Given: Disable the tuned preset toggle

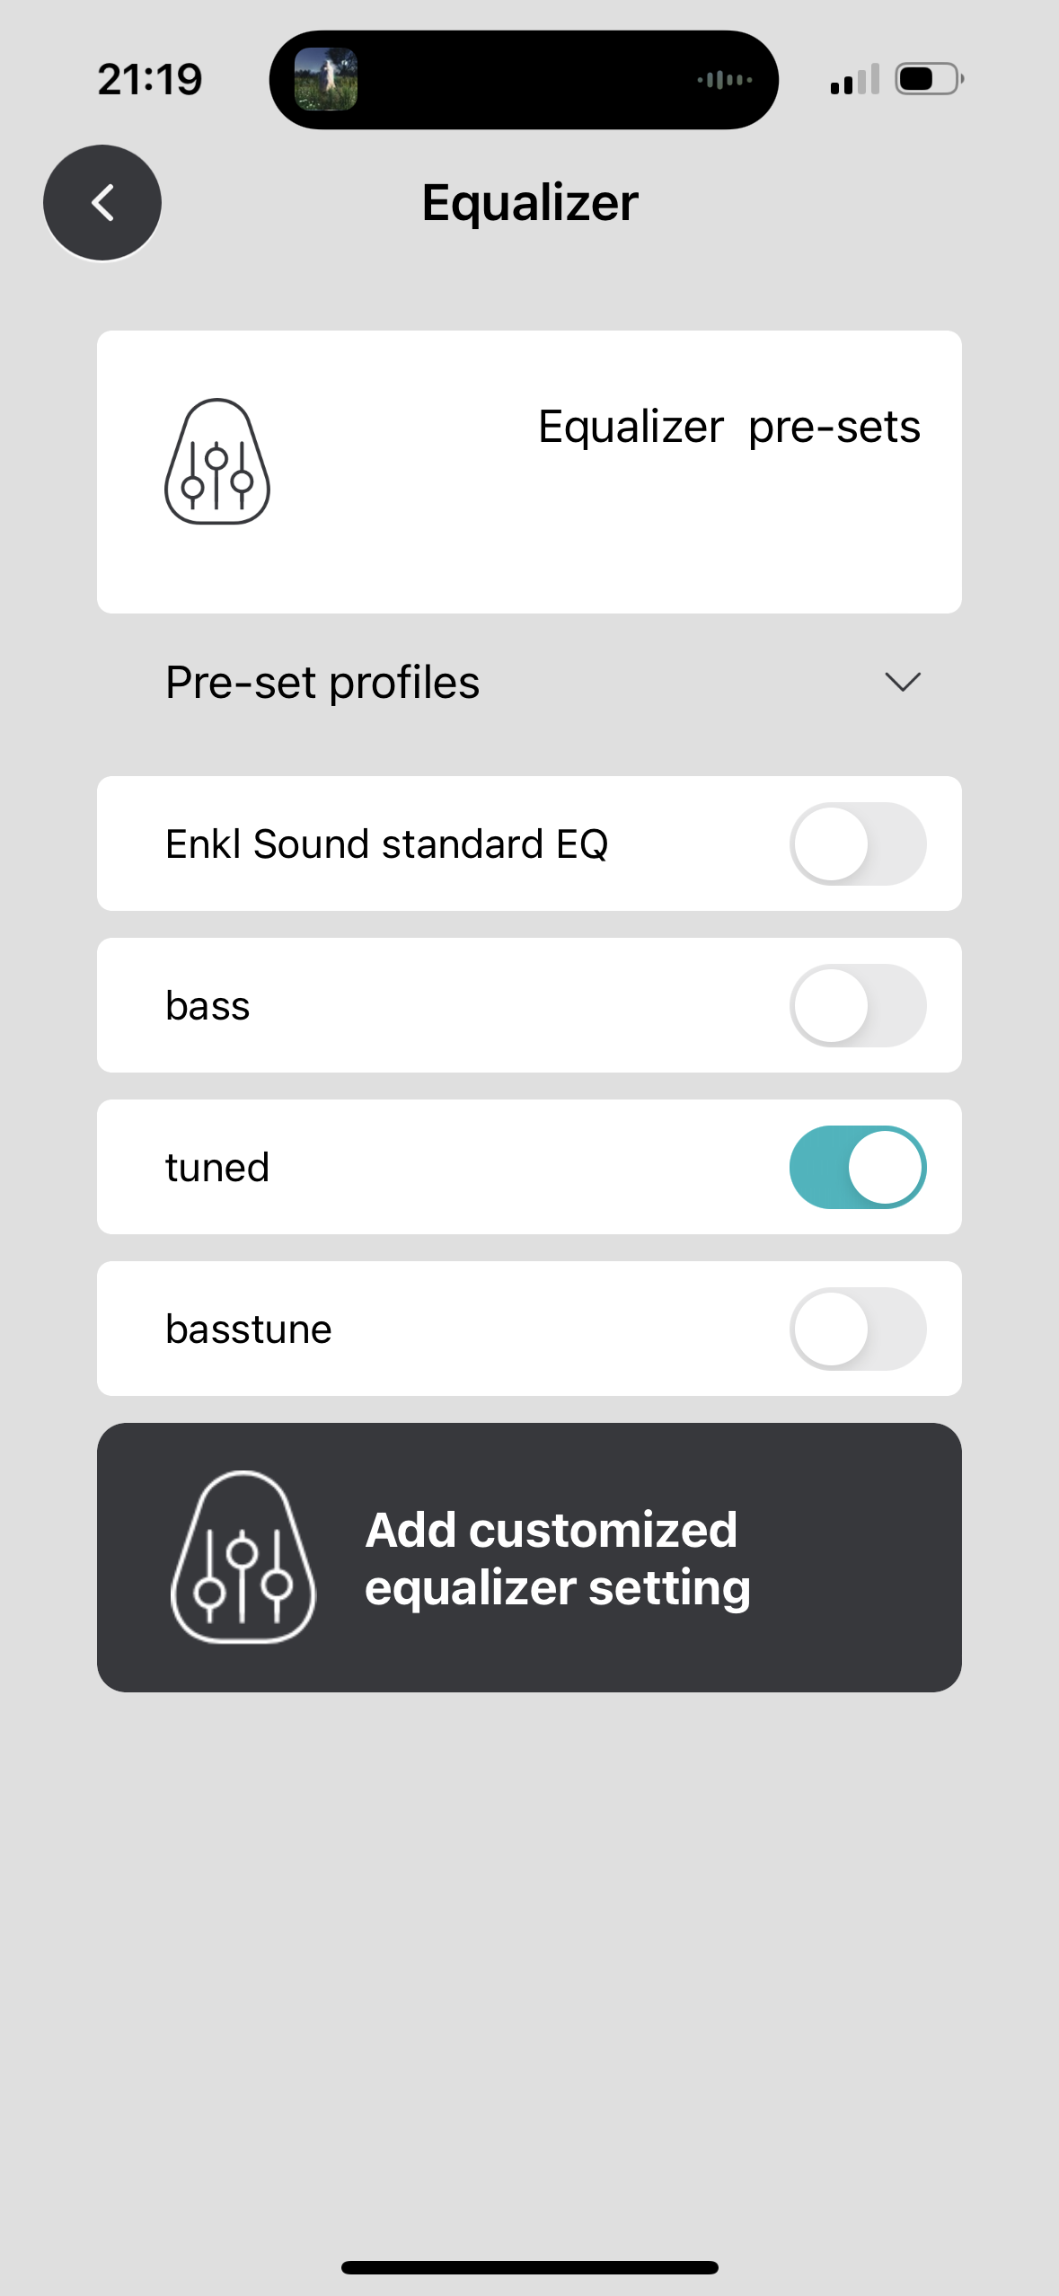Looking at the screenshot, I should click(x=858, y=1168).
